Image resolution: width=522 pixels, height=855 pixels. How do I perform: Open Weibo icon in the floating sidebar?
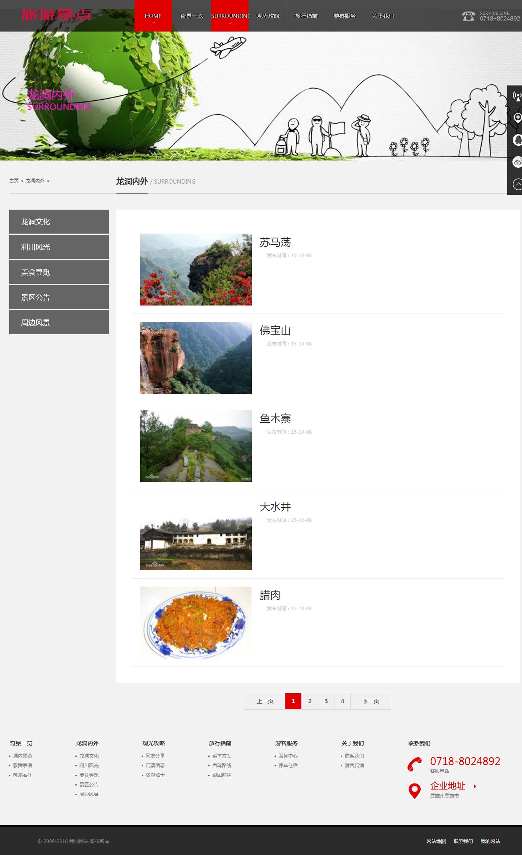(x=518, y=162)
